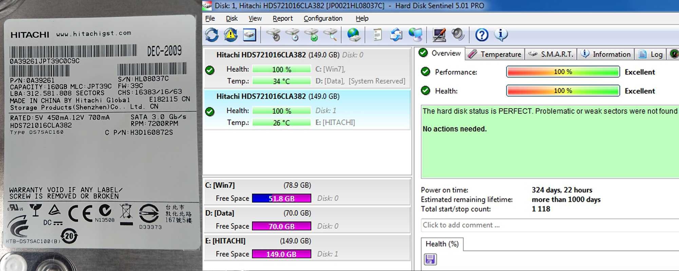Click the 'C: [Win7],' drive label under Disk 0

tap(330, 69)
